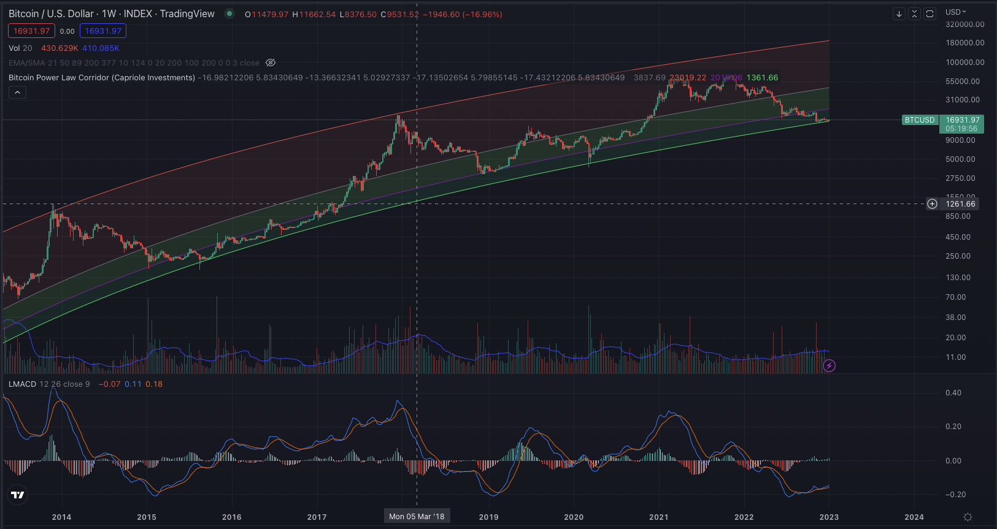Click the 3837.69 corridor value
The height and width of the screenshot is (529, 997).
[650, 77]
